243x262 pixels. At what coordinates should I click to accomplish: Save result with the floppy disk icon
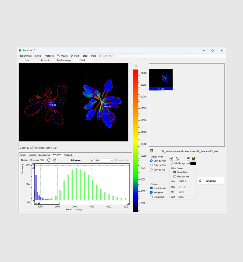point(193,158)
